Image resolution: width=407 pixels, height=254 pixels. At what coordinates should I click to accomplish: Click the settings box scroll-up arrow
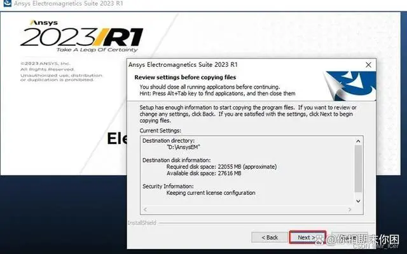(358, 141)
